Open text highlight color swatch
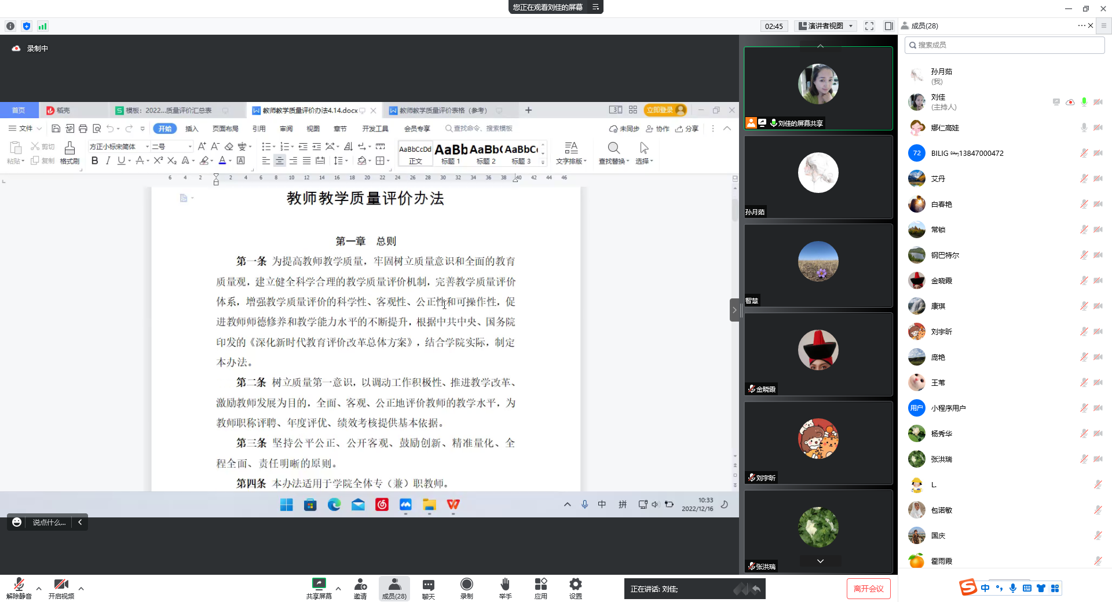This screenshot has height=602, width=1112. point(204,160)
